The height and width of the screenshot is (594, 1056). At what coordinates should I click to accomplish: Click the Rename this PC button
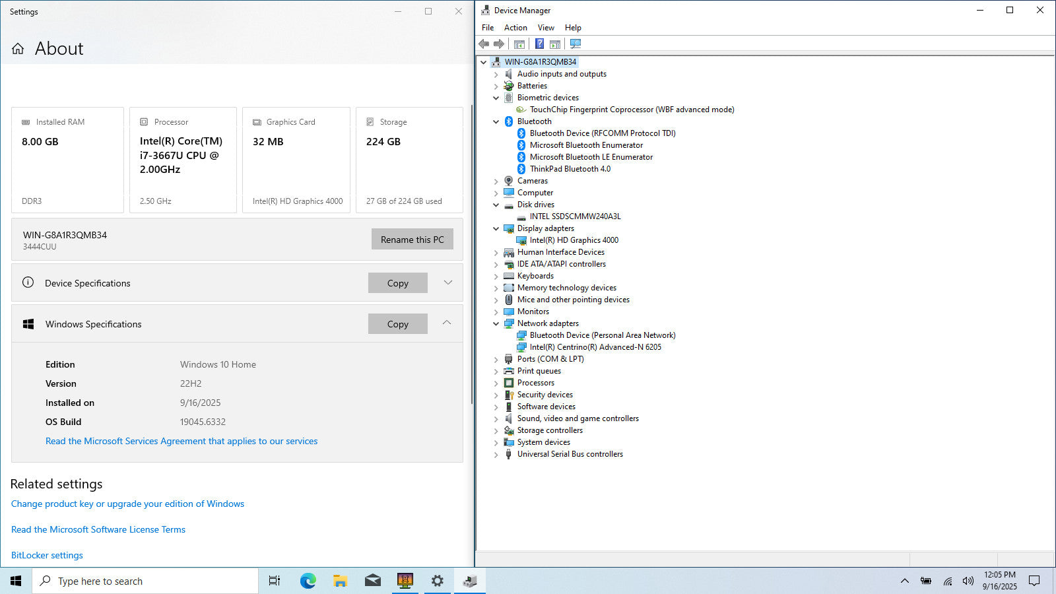coord(412,240)
